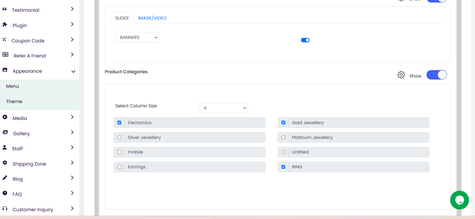This screenshot has width=475, height=219.
Task: Expand the Plugin menu chevron
Action: (72, 24)
